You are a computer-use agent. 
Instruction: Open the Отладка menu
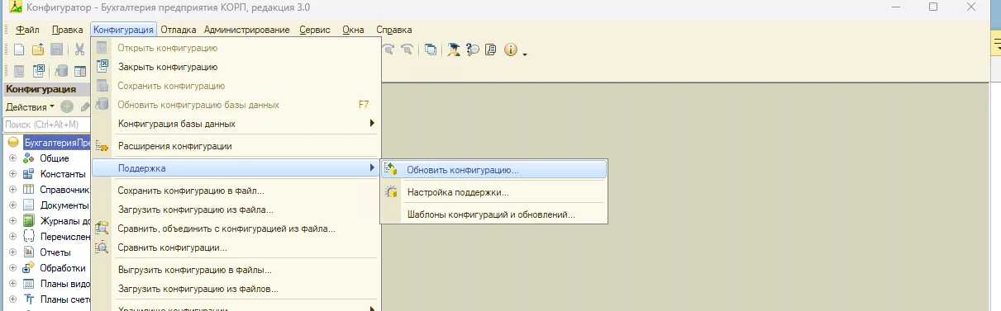(x=179, y=30)
